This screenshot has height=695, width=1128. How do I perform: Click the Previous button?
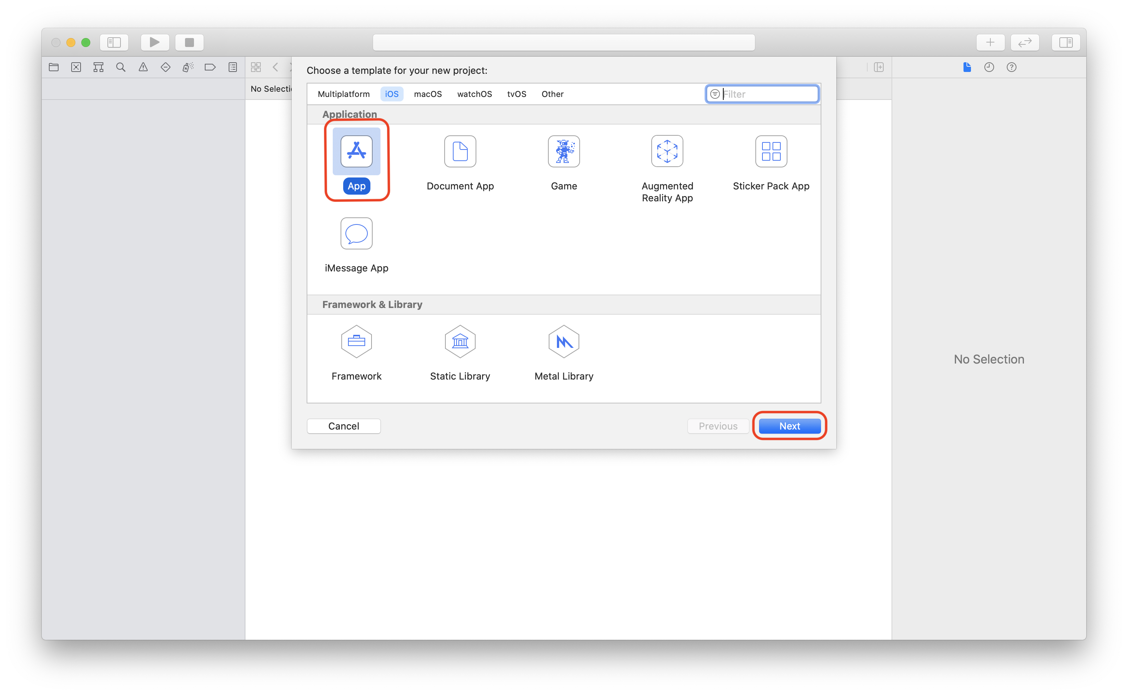pyautogui.click(x=718, y=426)
